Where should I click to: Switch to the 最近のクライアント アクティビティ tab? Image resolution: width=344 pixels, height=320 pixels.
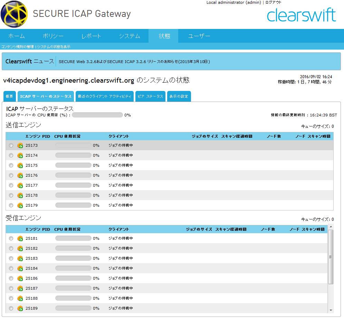click(x=105, y=96)
